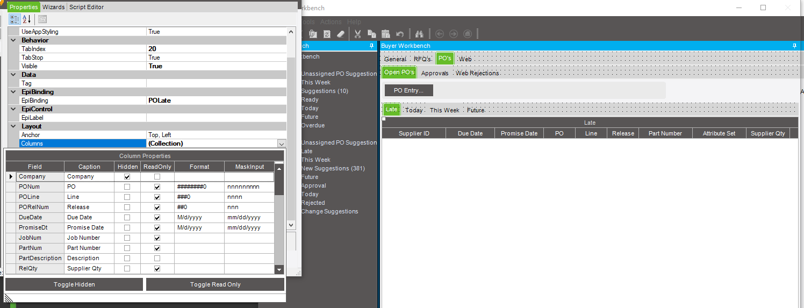The height and width of the screenshot is (308, 804).
Task: Switch to the RFQ's tab
Action: pos(422,59)
